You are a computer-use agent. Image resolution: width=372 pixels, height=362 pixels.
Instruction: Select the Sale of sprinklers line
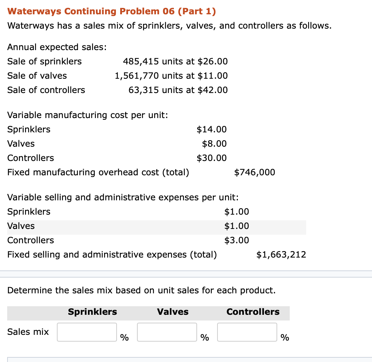[x=44, y=61]
